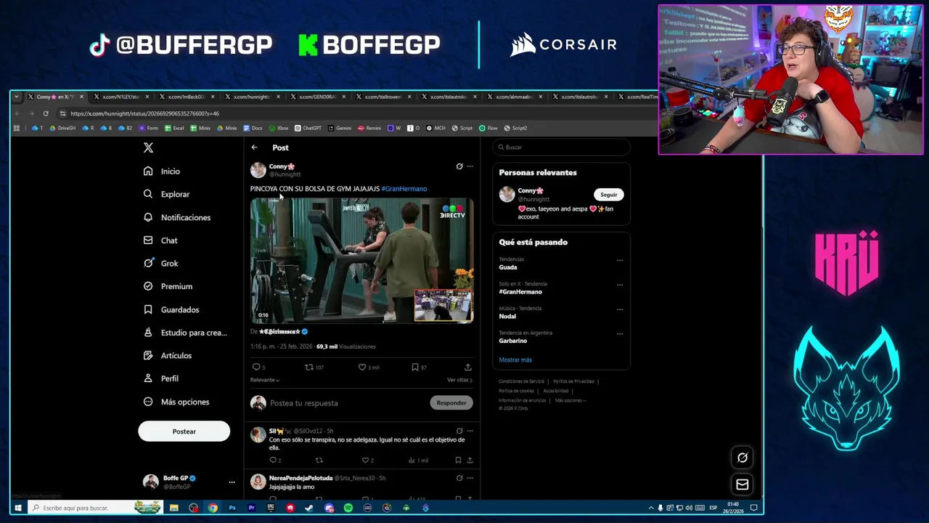Open the floating messages envelope button
Screen dimensions: 929x523
tap(742, 485)
